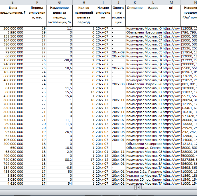197x196 pixels.
Task: Select the price cell '11 060 000'
Action: coord(14,84)
